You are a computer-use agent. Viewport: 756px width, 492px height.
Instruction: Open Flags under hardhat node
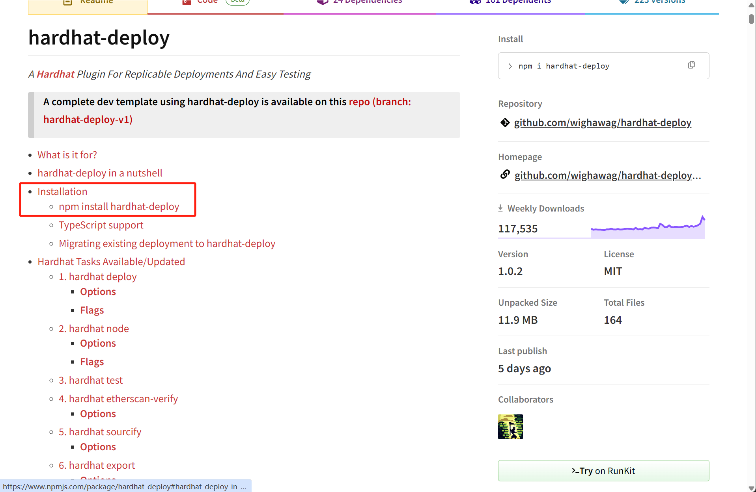pos(92,362)
